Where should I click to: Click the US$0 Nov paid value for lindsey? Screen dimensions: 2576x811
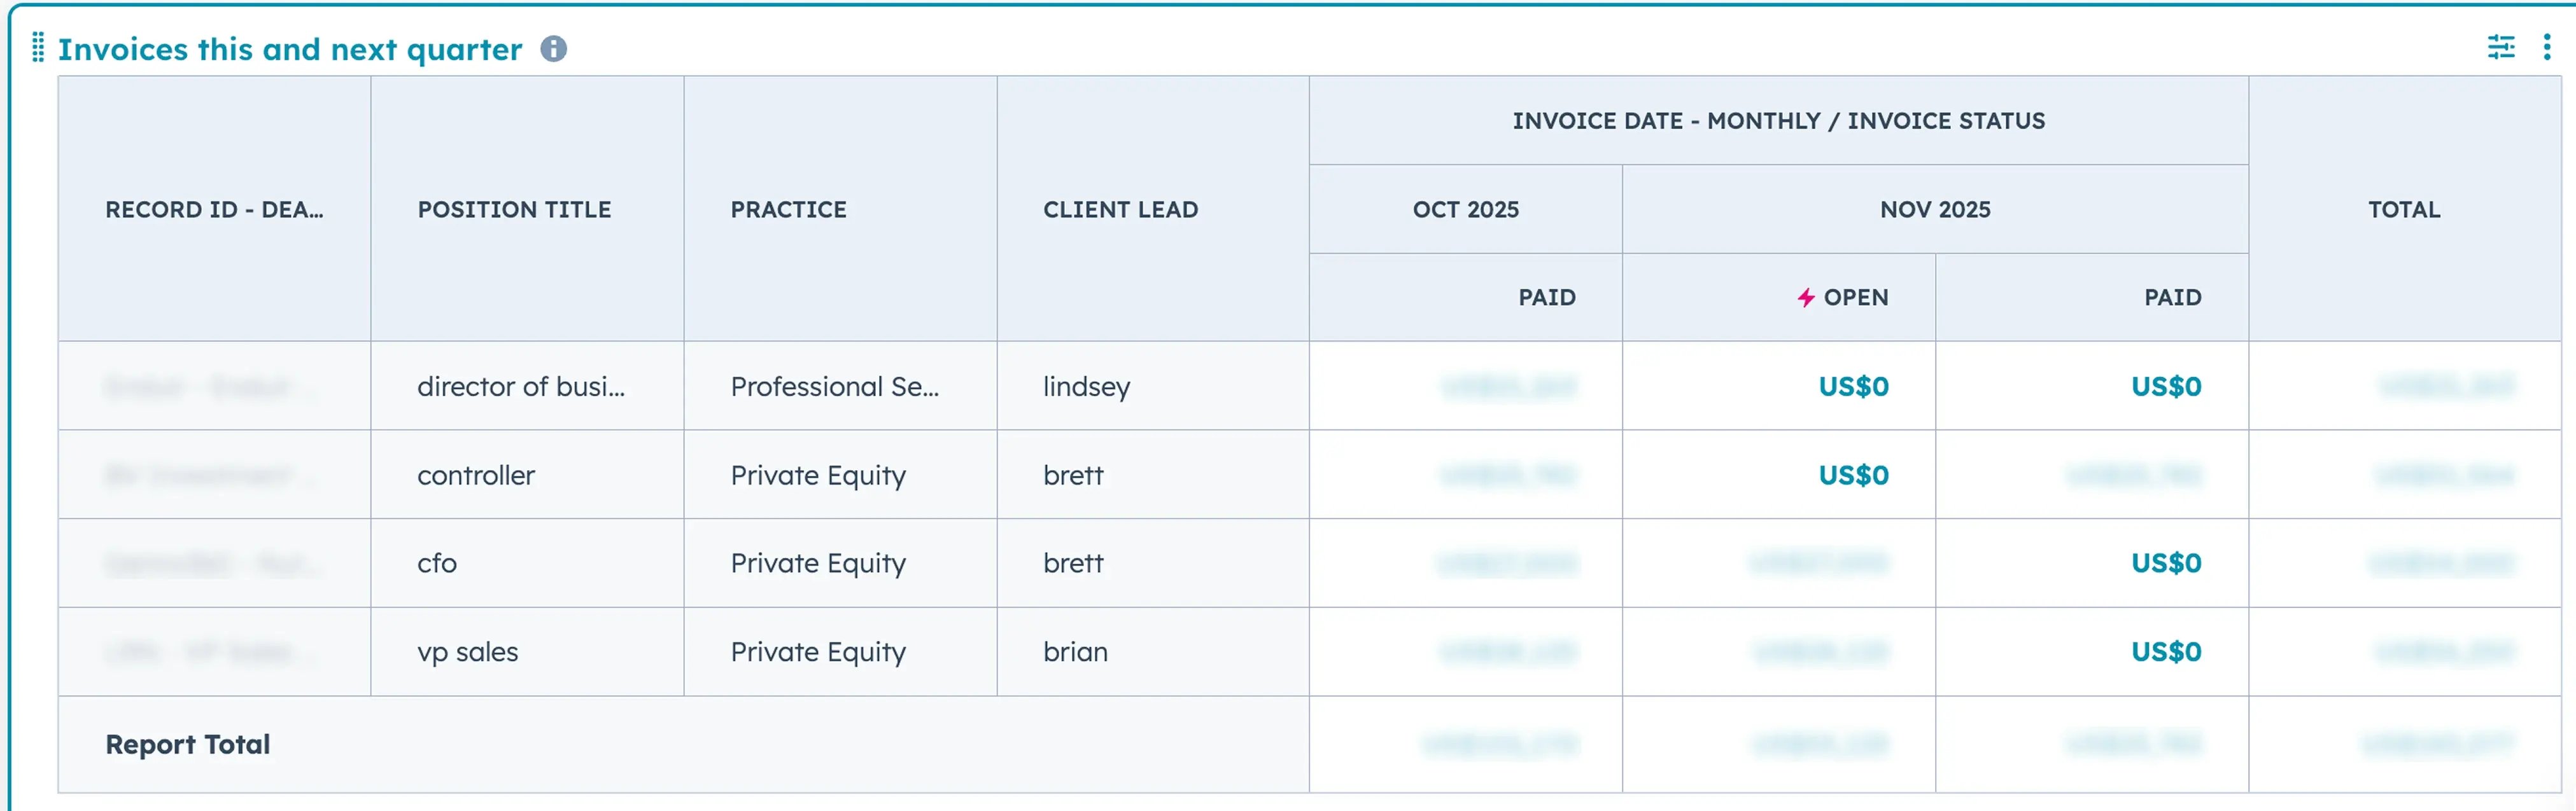2165,387
